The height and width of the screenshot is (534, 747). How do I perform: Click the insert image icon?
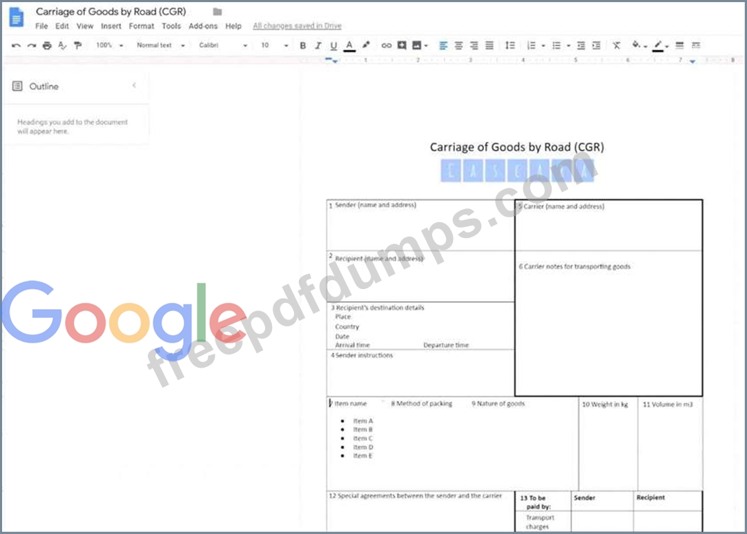(x=417, y=46)
